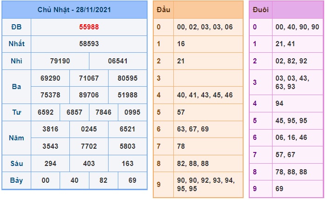Image resolution: width=327 pixels, height=200 pixels.
Task: Click the Ba row label
Action: tap(16, 86)
